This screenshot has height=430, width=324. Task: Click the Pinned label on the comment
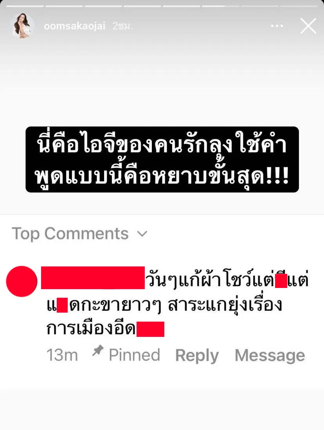pos(135,355)
